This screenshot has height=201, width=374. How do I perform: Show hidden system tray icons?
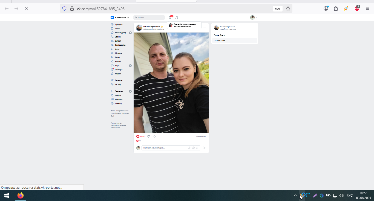[x=295, y=196]
